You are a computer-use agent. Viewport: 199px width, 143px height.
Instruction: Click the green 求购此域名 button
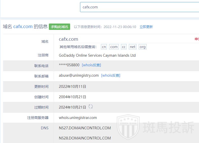59,27
